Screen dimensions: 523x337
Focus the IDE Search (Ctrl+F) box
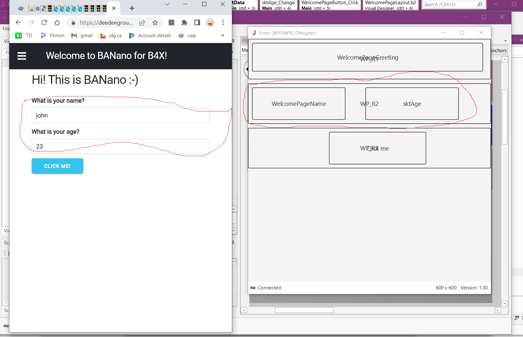(x=449, y=5)
